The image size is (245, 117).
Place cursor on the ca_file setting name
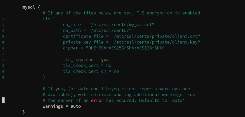pyautogui.click(x=72, y=25)
